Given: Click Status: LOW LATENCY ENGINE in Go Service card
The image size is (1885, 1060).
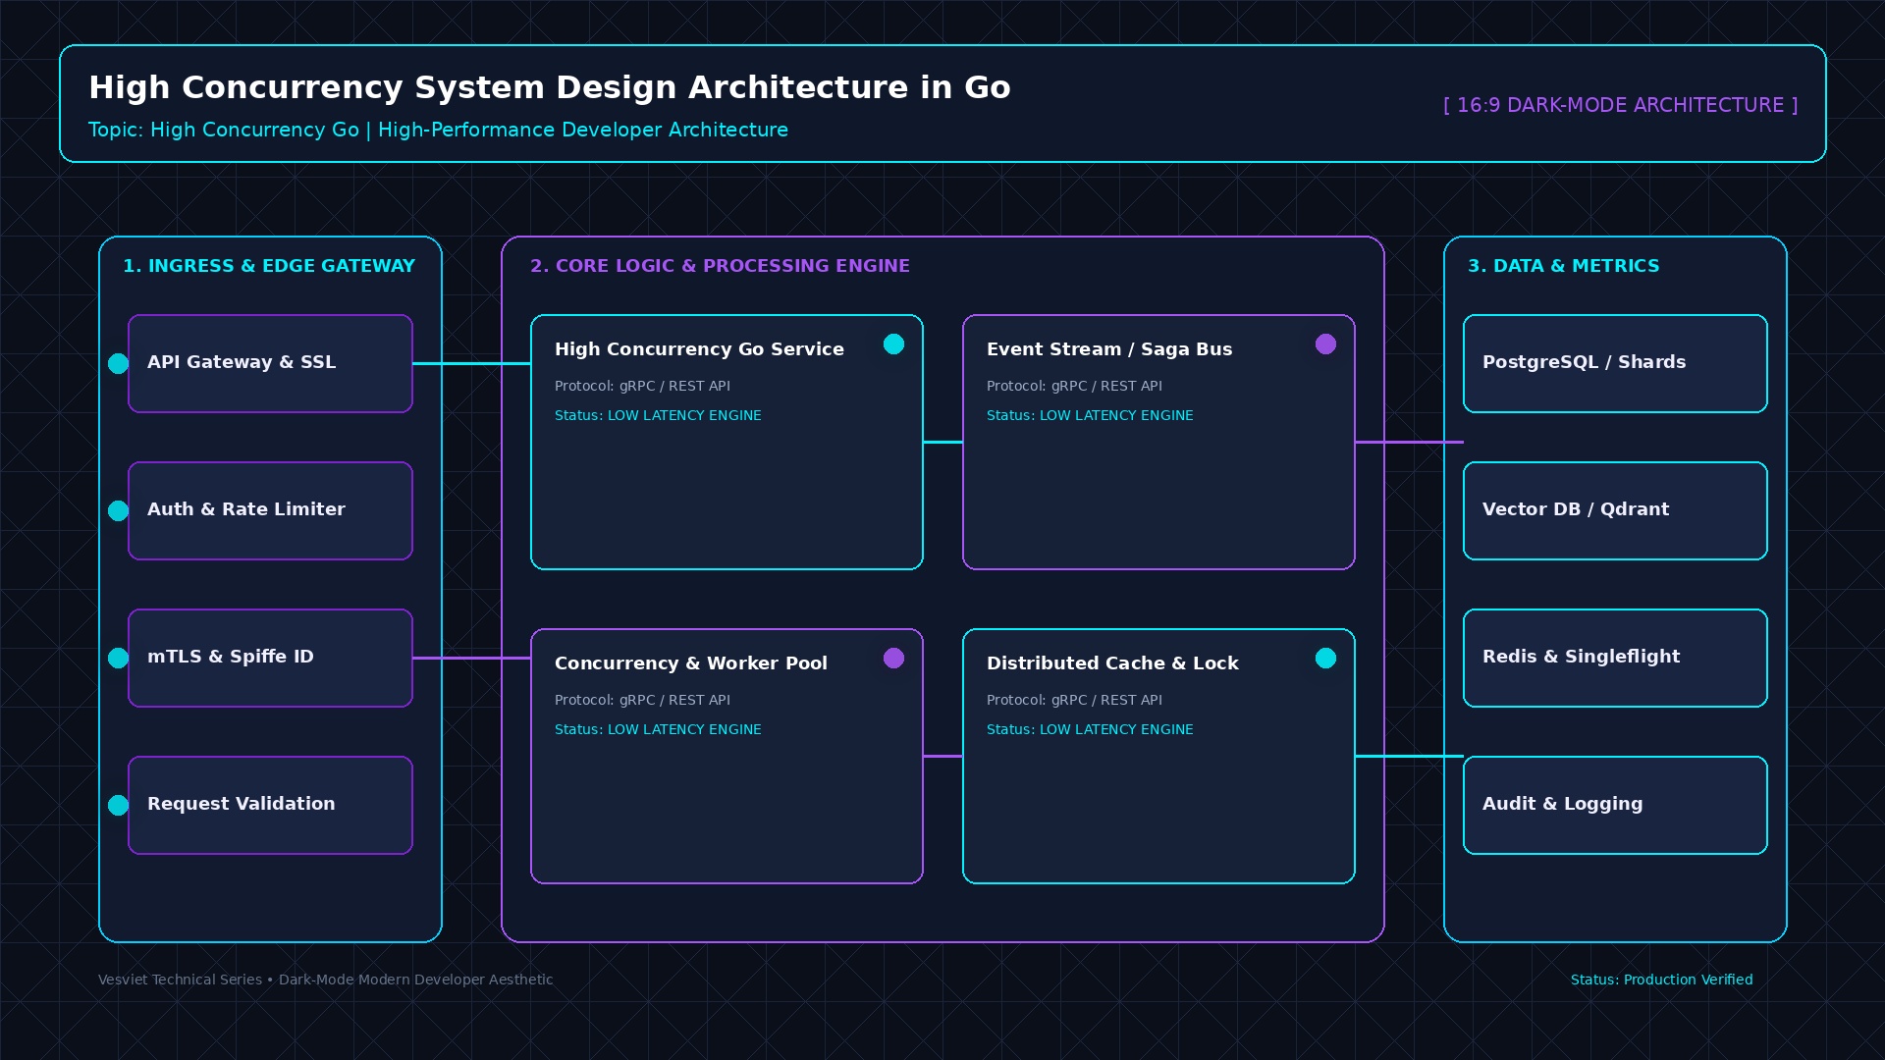Looking at the screenshot, I should (x=658, y=415).
